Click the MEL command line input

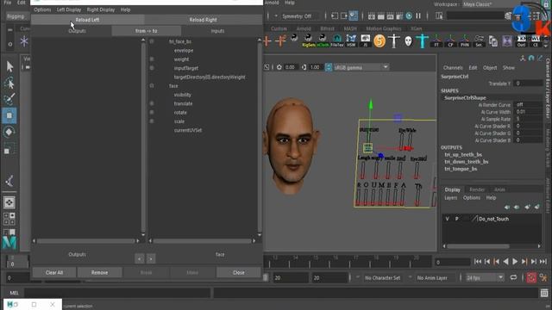(x=117, y=293)
